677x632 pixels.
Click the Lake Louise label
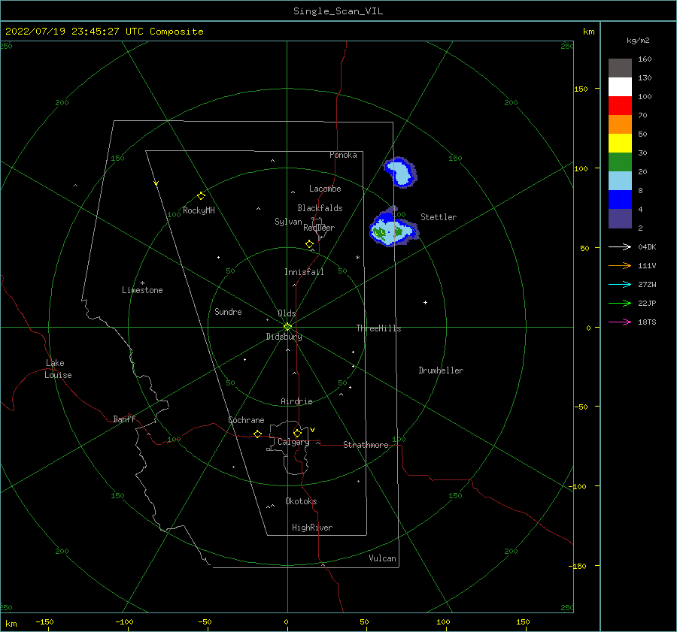pyautogui.click(x=58, y=369)
